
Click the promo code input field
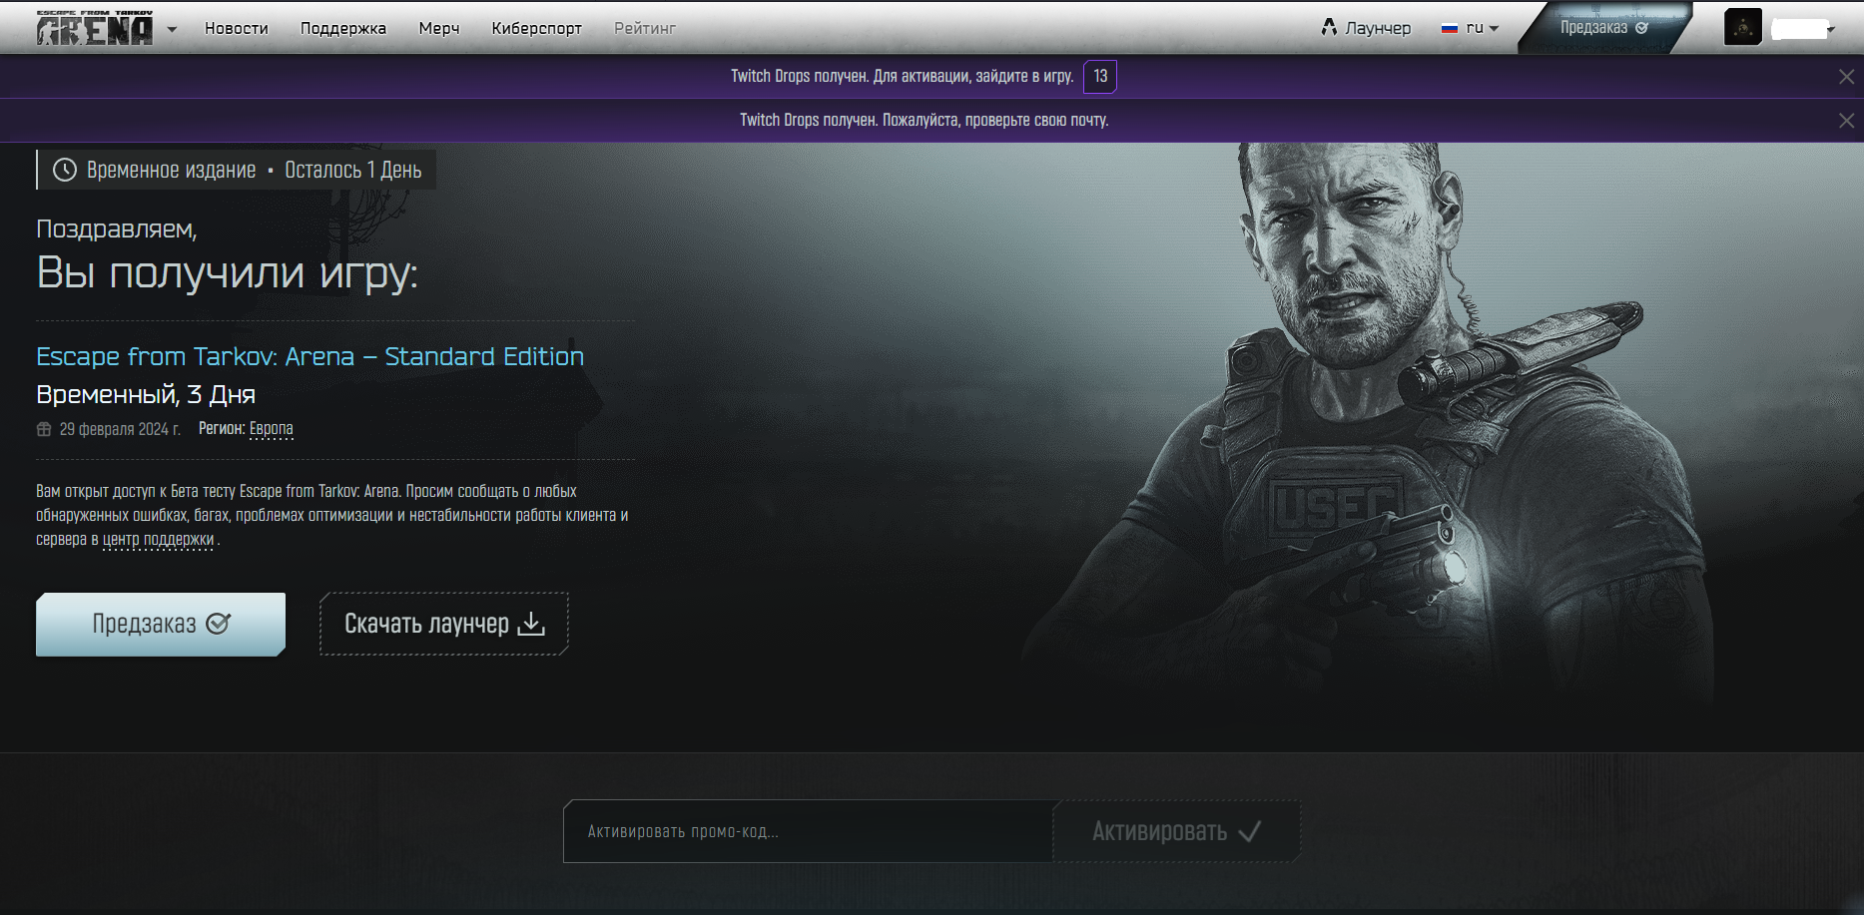(807, 831)
